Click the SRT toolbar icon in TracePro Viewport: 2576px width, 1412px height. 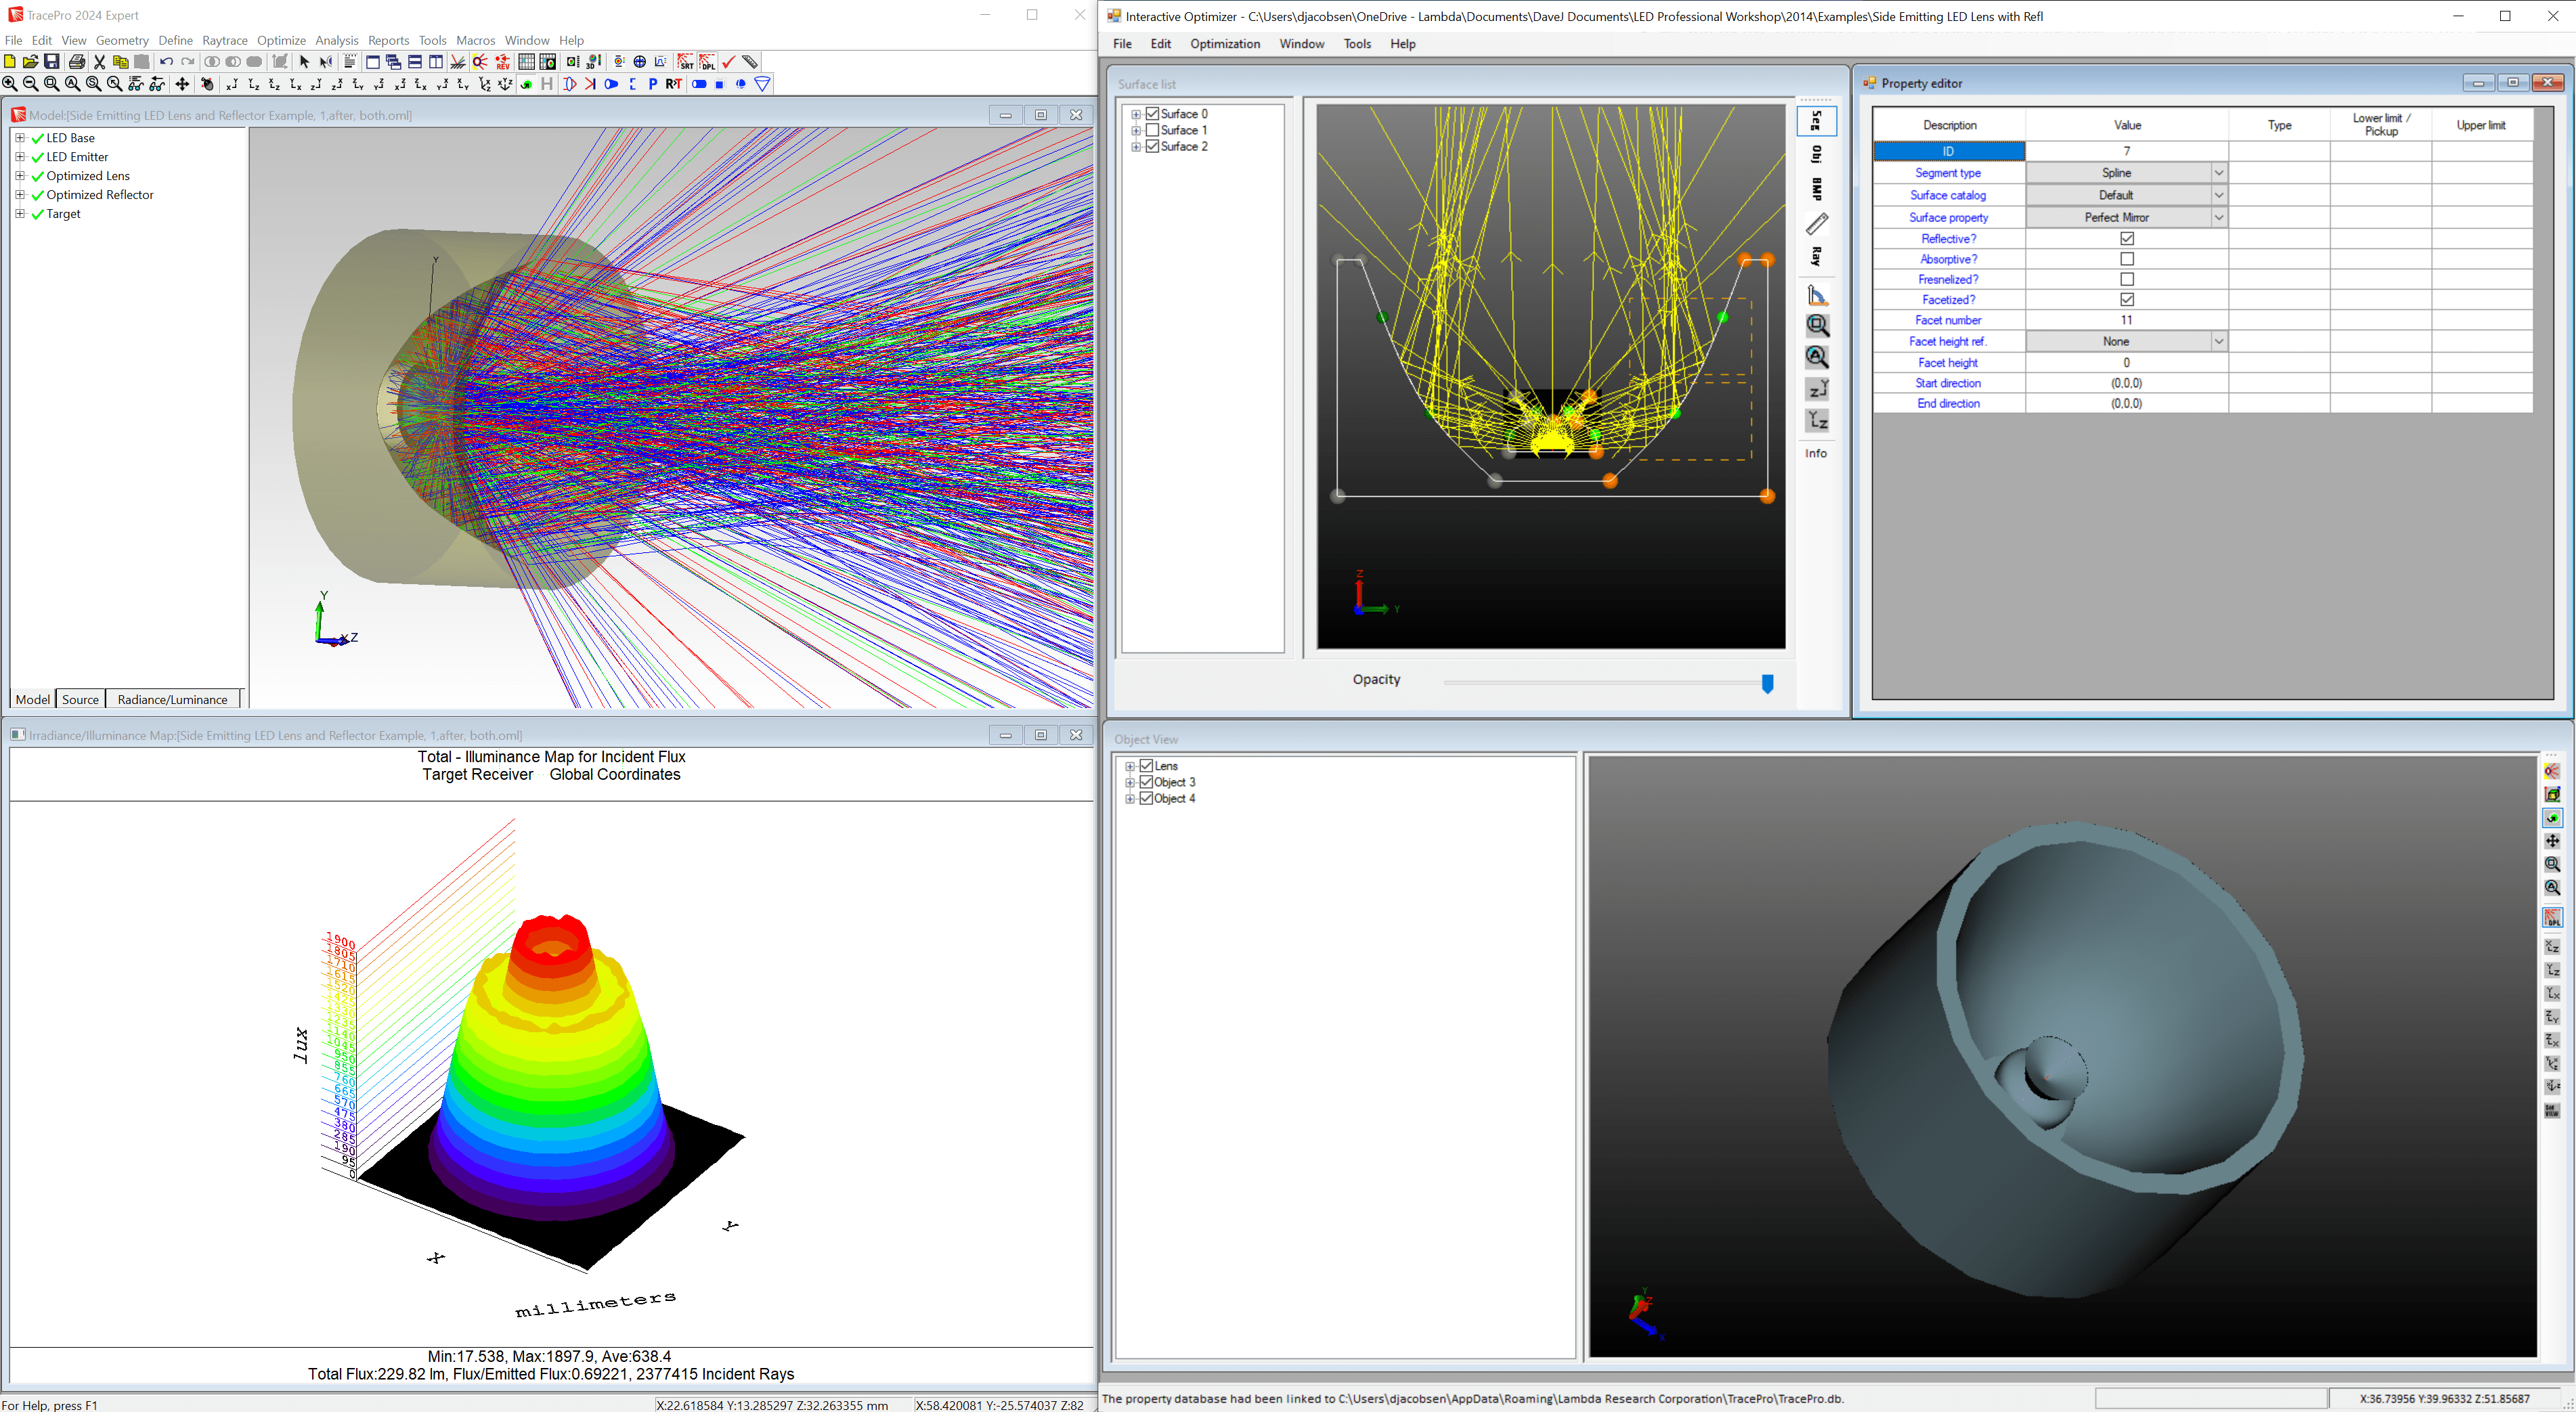[687, 62]
